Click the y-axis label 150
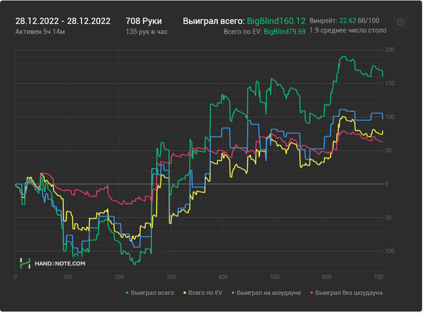The height and width of the screenshot is (313, 423). click(390, 83)
